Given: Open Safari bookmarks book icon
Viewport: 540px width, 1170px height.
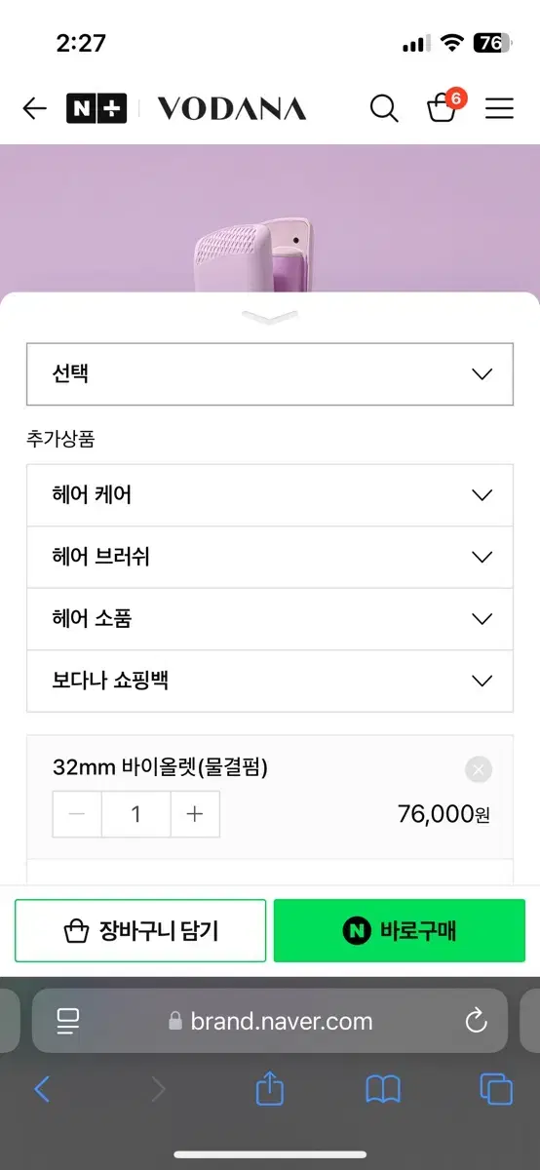Looking at the screenshot, I should point(383,1089).
